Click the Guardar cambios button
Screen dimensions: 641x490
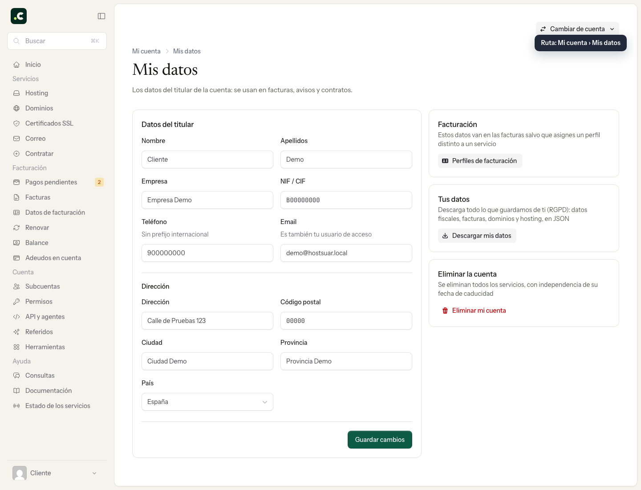(380, 440)
